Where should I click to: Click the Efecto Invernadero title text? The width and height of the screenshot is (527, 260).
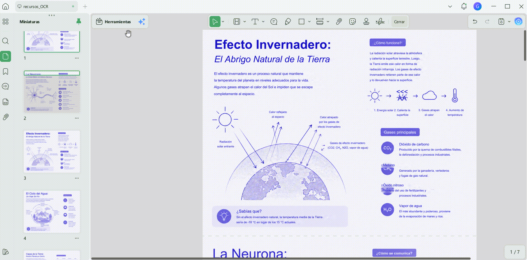[273, 44]
